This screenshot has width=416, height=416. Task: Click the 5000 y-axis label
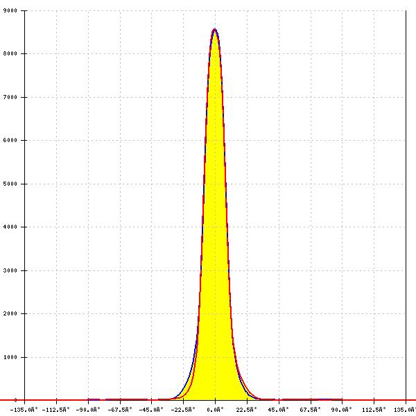(x=10, y=184)
